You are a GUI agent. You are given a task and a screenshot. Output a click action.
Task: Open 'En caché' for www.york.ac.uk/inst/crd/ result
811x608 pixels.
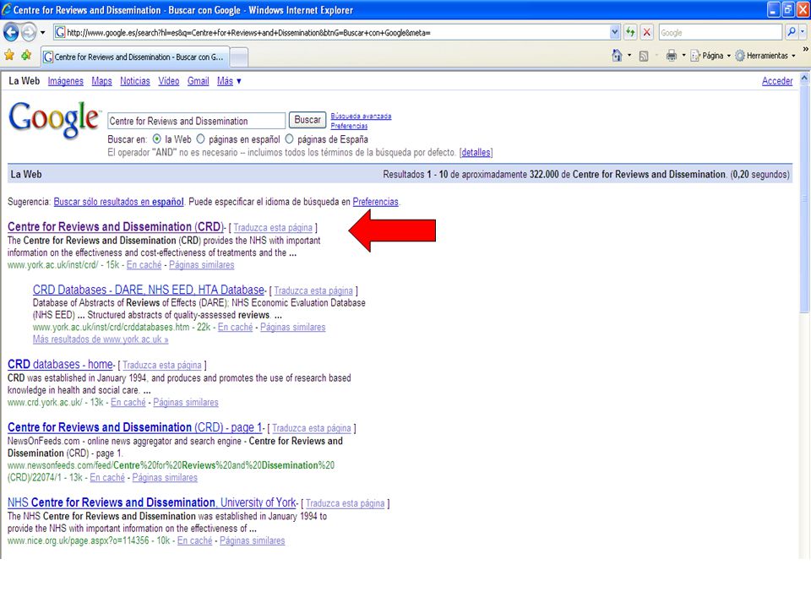pyautogui.click(x=144, y=264)
